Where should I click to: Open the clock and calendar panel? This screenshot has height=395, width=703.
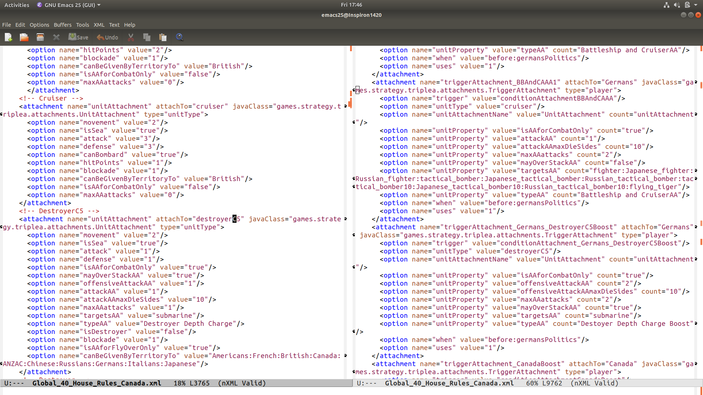[x=351, y=5]
